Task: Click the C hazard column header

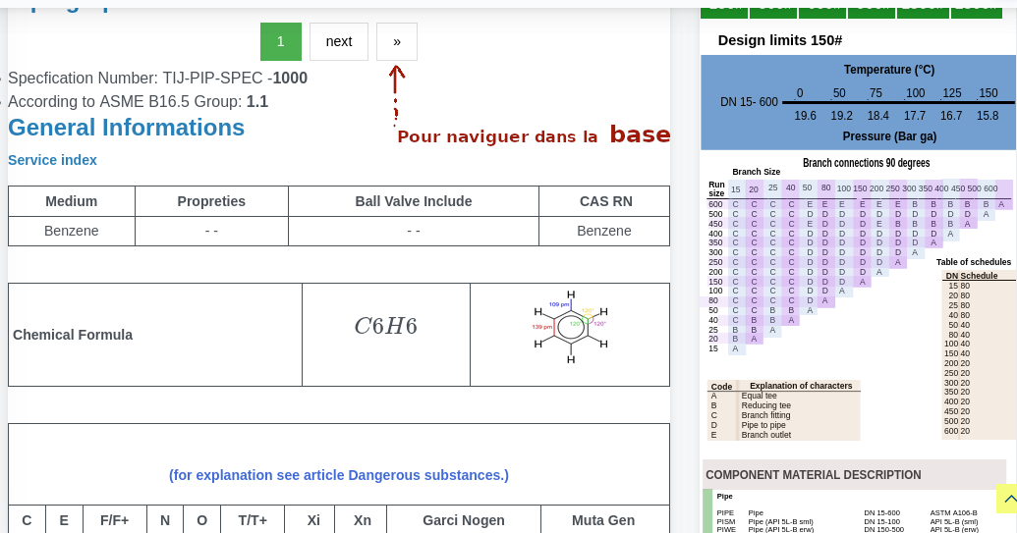Action: click(27, 520)
